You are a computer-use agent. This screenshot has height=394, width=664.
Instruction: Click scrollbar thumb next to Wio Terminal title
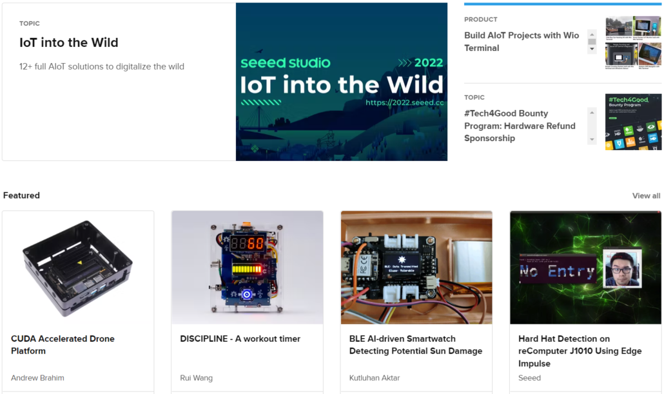click(592, 42)
